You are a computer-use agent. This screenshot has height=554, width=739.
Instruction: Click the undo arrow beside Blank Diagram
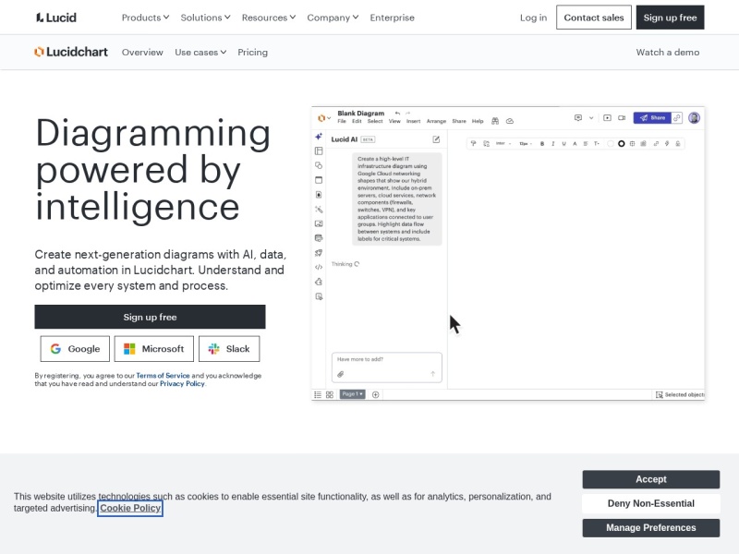pyautogui.click(x=397, y=113)
